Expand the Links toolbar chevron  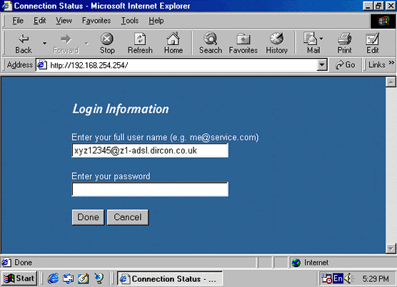[x=391, y=62]
